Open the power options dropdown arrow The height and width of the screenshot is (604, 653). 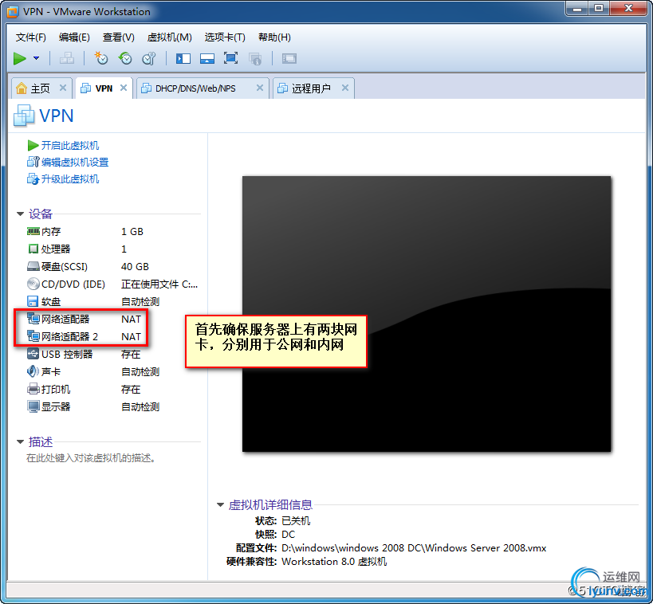pos(36,58)
